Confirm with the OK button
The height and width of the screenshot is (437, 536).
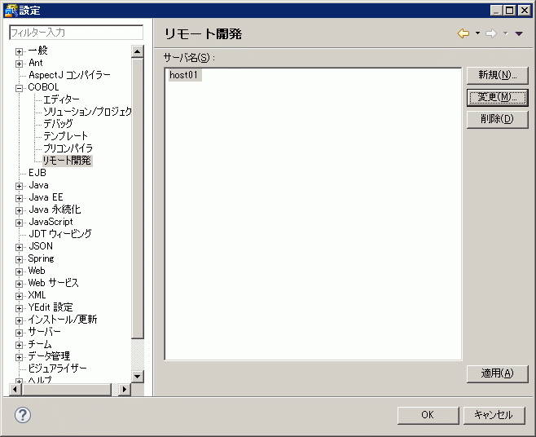tap(428, 415)
